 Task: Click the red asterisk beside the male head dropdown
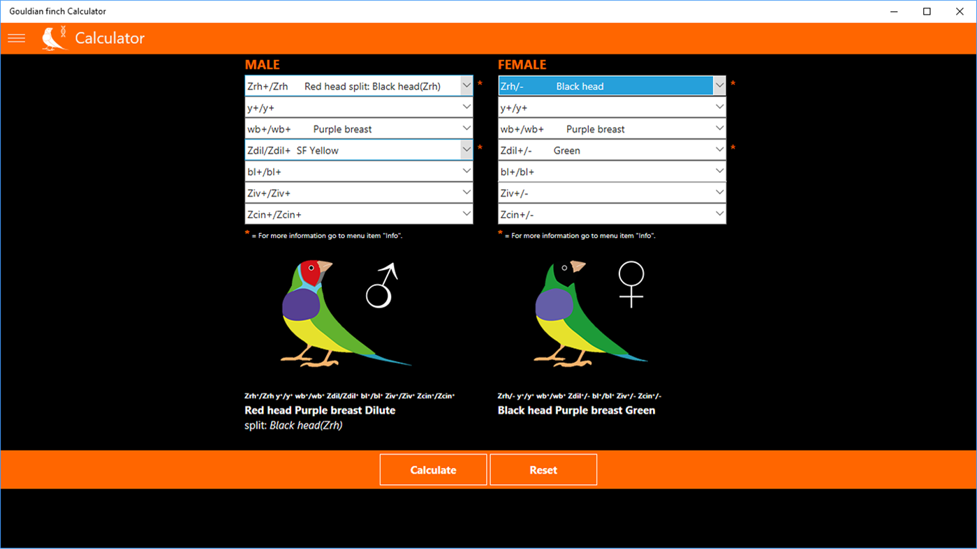(480, 84)
